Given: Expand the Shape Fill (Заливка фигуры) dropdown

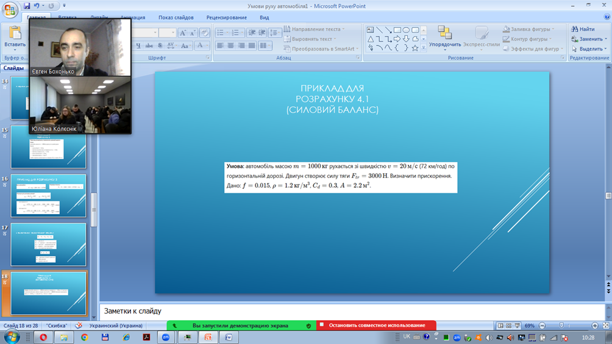Looking at the screenshot, I should point(528,29).
